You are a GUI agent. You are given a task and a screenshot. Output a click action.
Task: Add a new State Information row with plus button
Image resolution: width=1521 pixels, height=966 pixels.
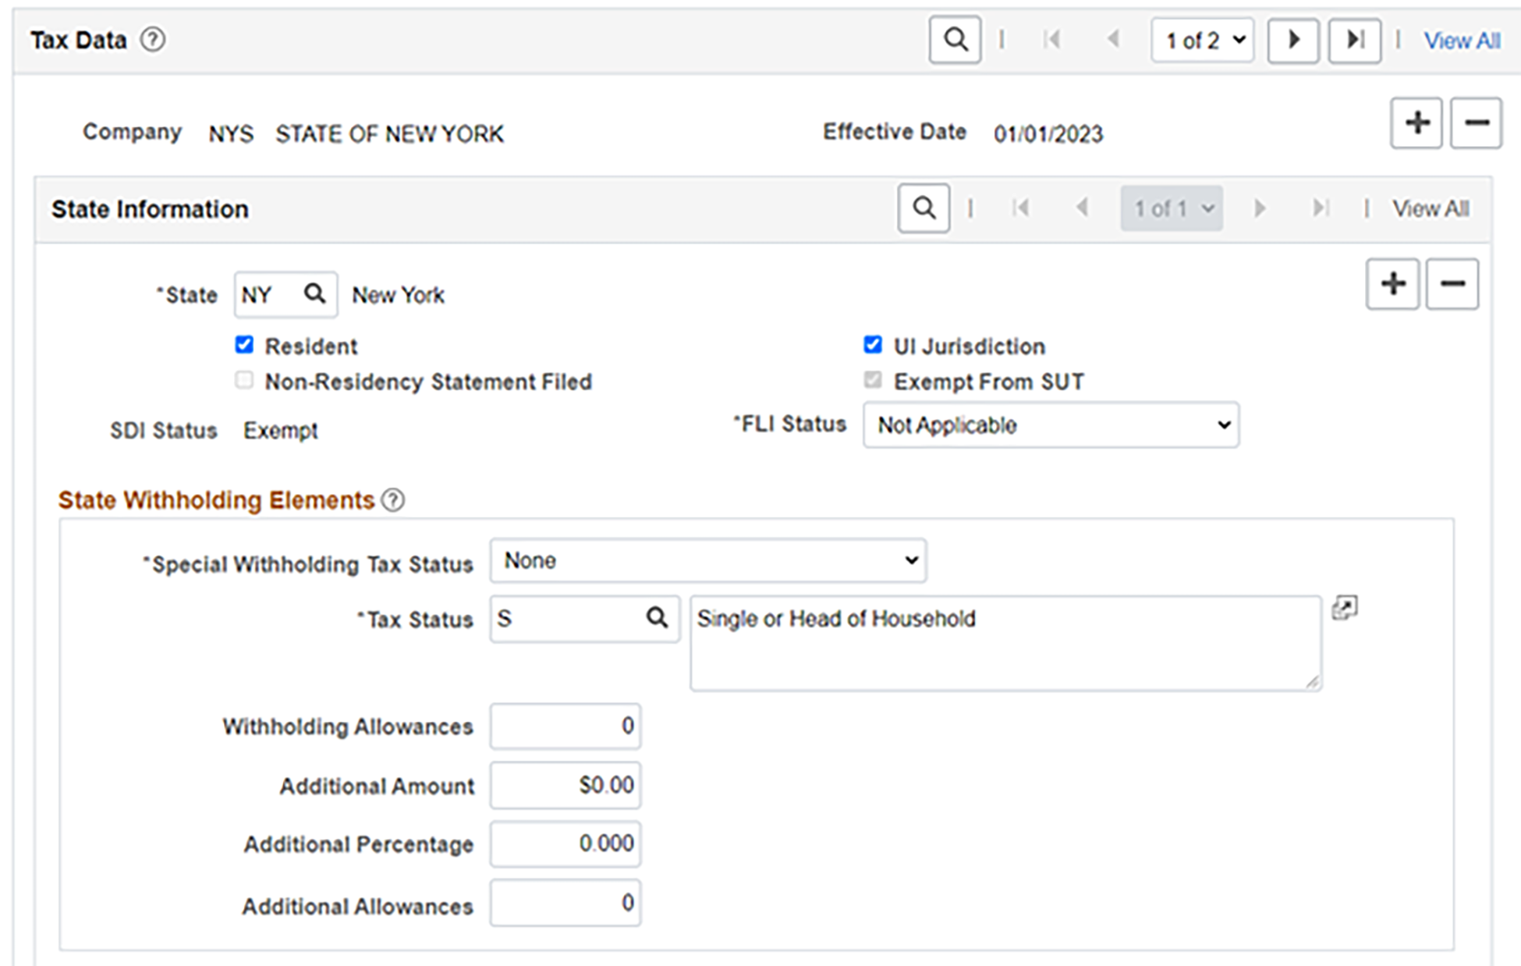(x=1393, y=284)
